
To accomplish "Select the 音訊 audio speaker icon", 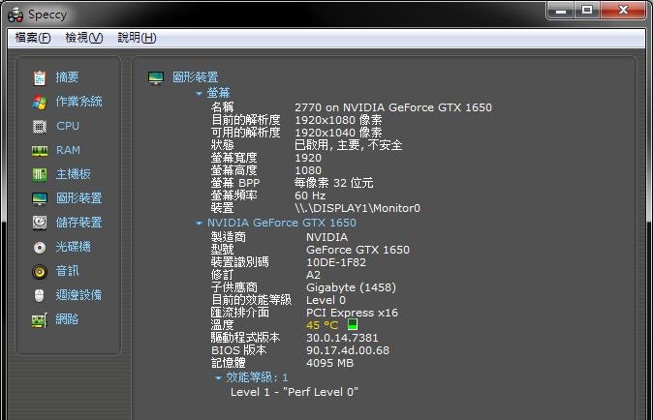I will [40, 271].
